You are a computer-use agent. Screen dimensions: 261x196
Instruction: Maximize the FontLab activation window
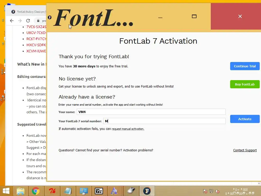tap(194, 16)
